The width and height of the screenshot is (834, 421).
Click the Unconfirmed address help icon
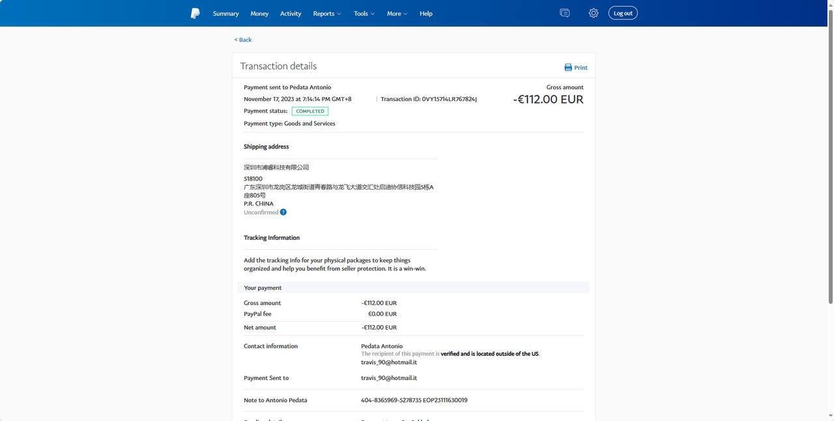pos(283,212)
